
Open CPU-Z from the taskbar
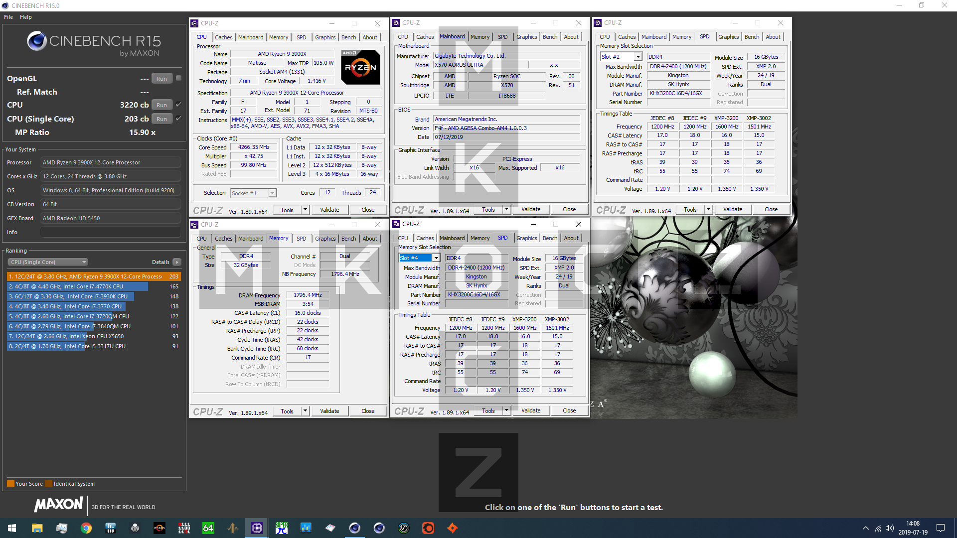pos(257,528)
